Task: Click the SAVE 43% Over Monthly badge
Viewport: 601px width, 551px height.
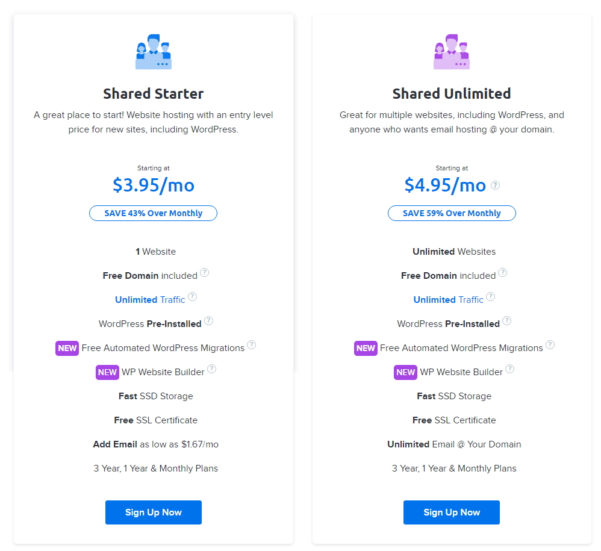Action: 154,213
